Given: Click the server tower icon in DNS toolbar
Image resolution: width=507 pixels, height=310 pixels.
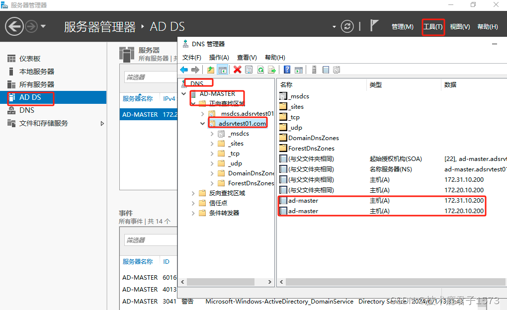Looking at the screenshot, I should [x=314, y=70].
